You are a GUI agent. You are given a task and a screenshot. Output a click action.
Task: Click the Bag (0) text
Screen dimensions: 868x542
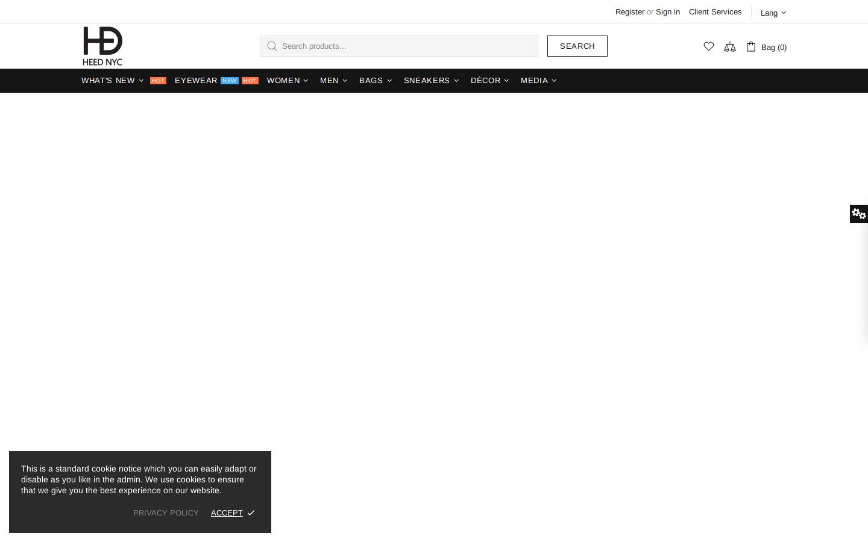[x=774, y=47]
